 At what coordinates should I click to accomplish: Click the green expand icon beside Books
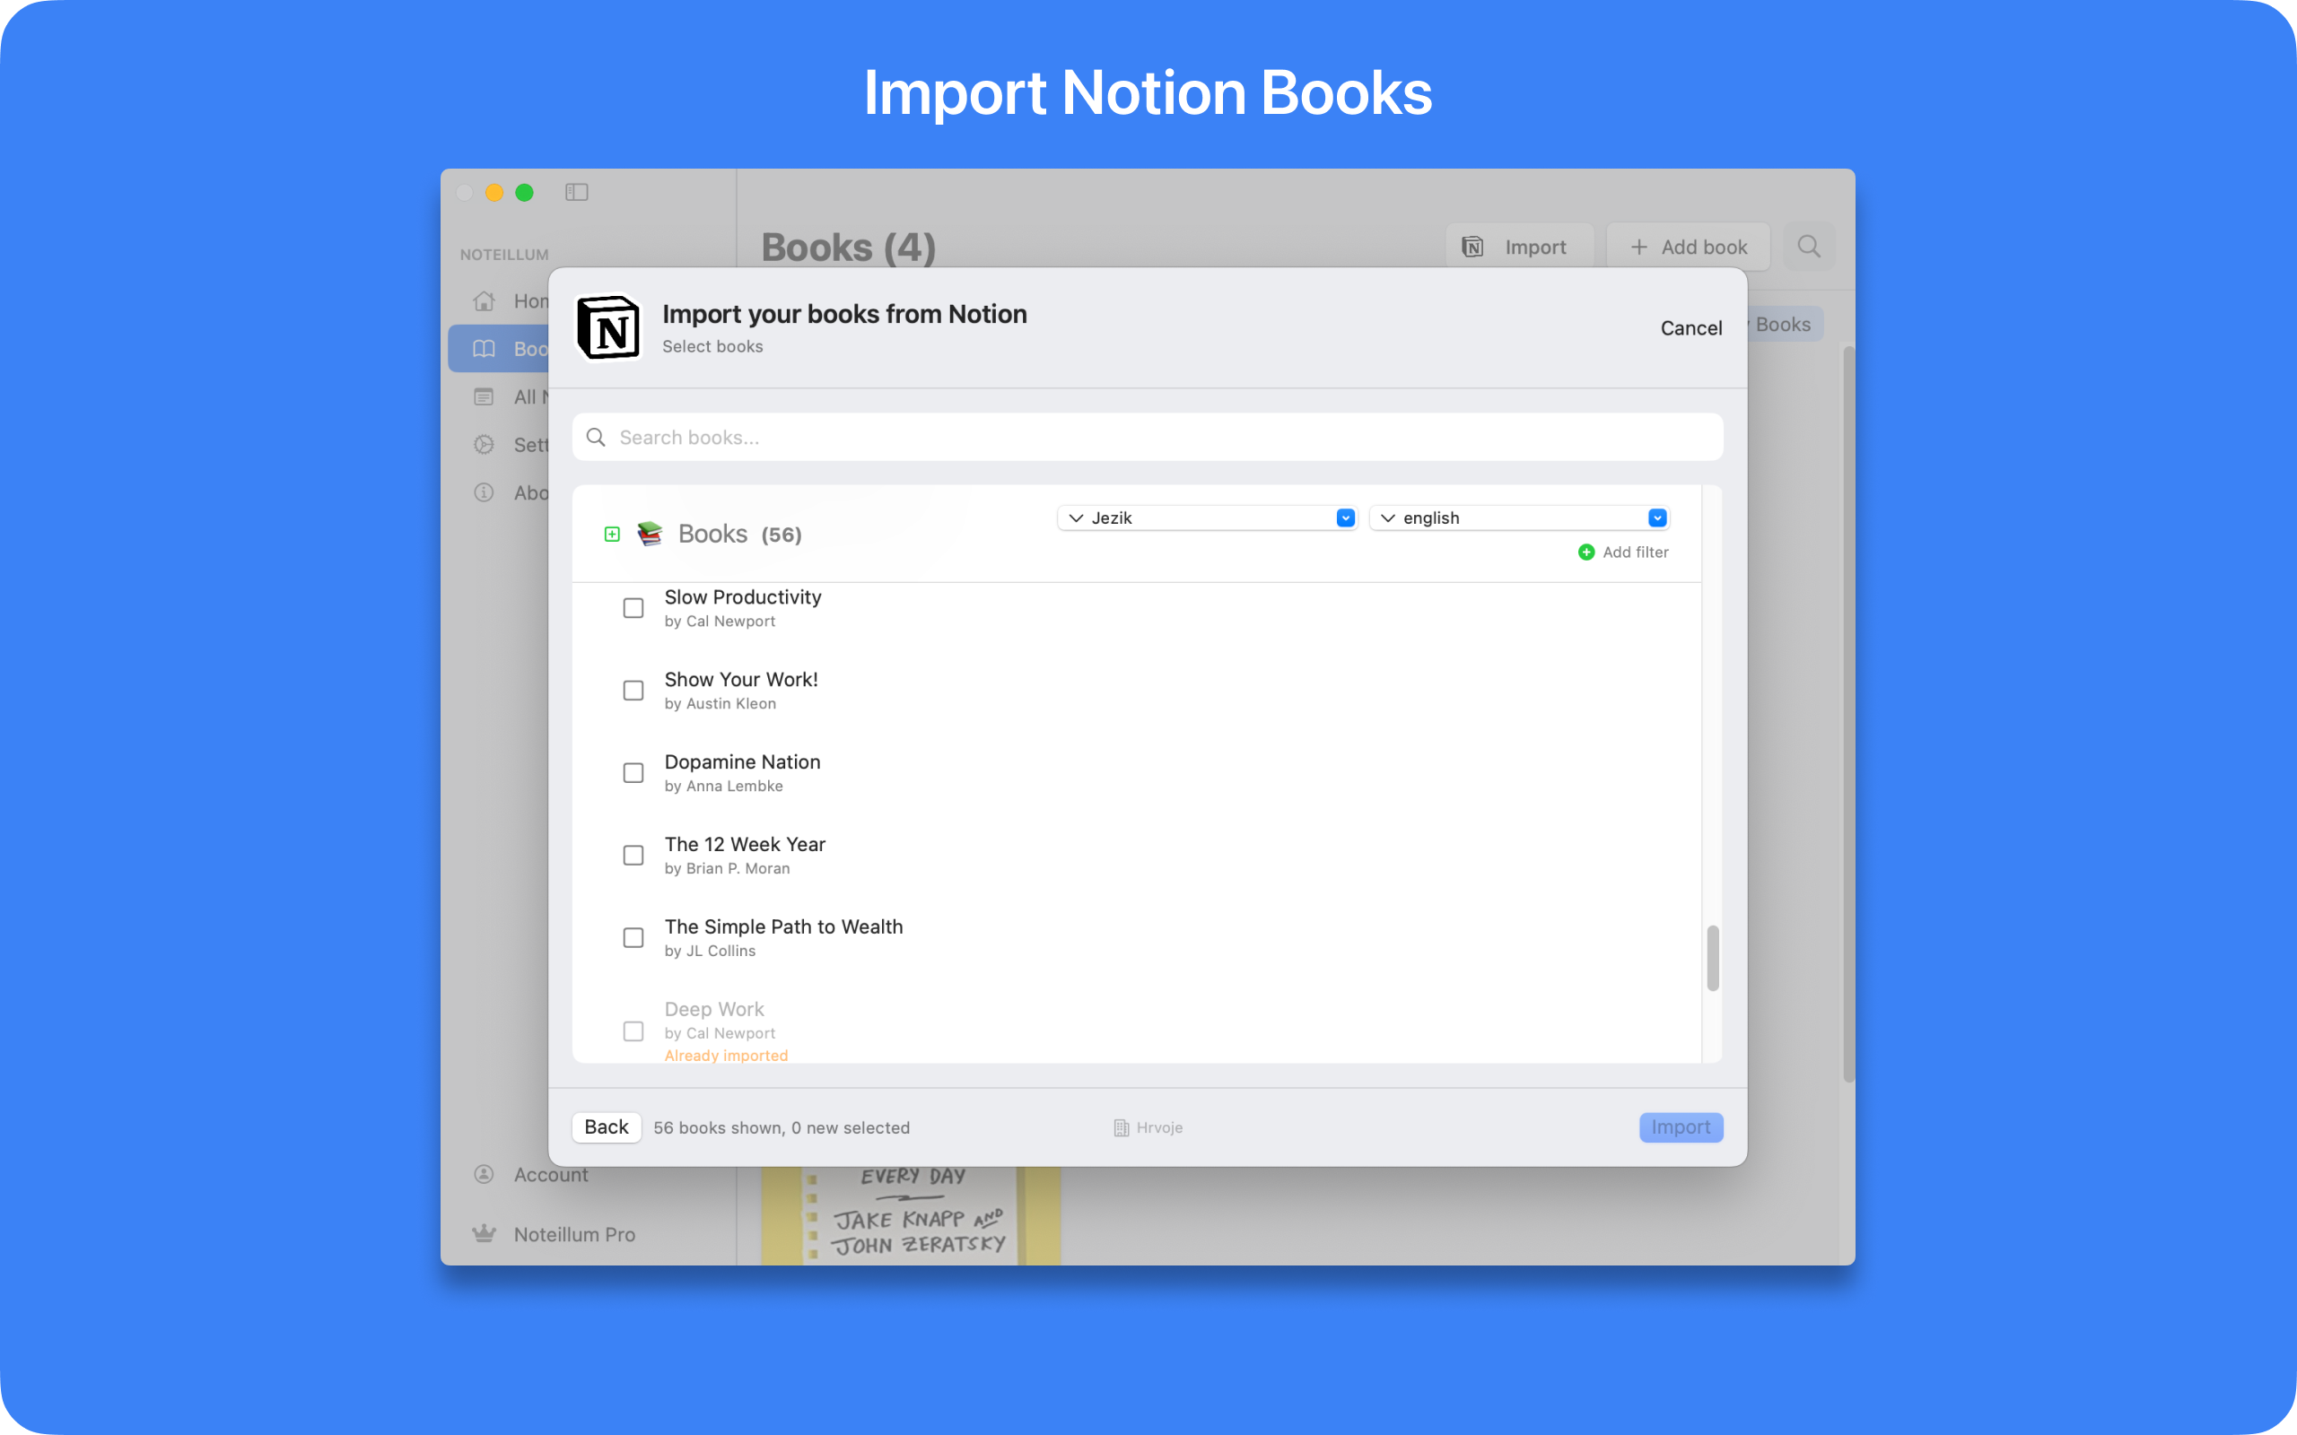point(612,535)
